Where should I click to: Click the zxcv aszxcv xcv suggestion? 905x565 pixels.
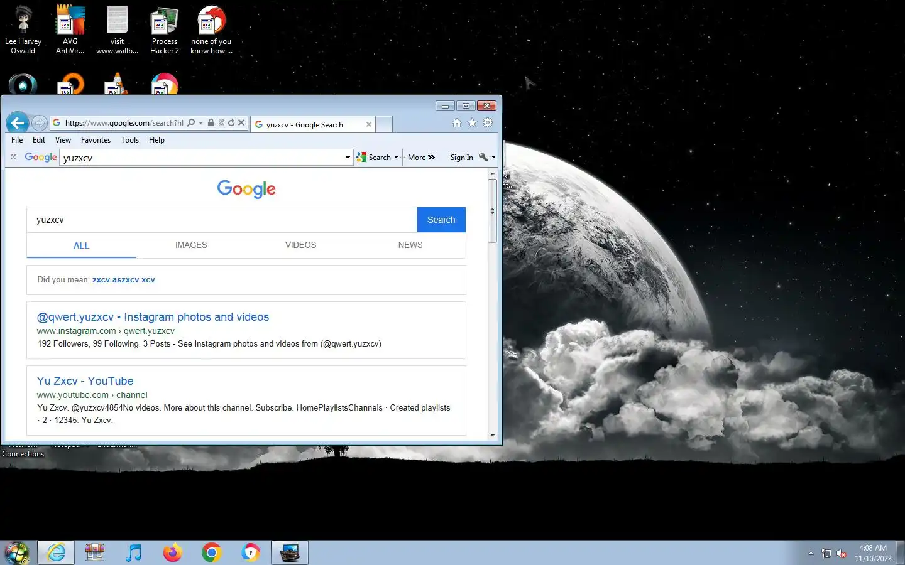click(123, 280)
